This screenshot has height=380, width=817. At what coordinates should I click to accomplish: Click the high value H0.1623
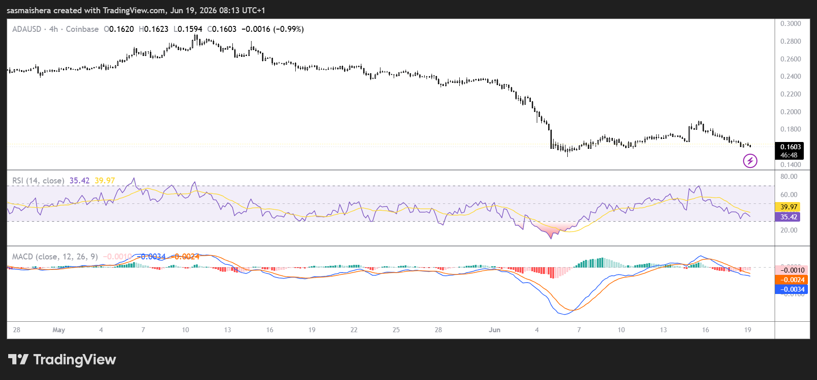click(x=154, y=29)
